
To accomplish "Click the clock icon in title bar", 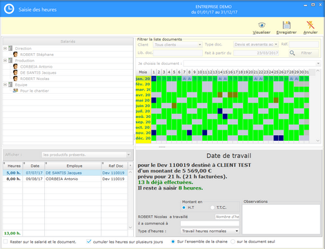I will (9, 9).
